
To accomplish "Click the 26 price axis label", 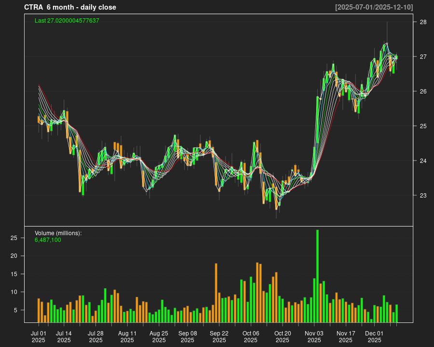I will pos(422,92).
